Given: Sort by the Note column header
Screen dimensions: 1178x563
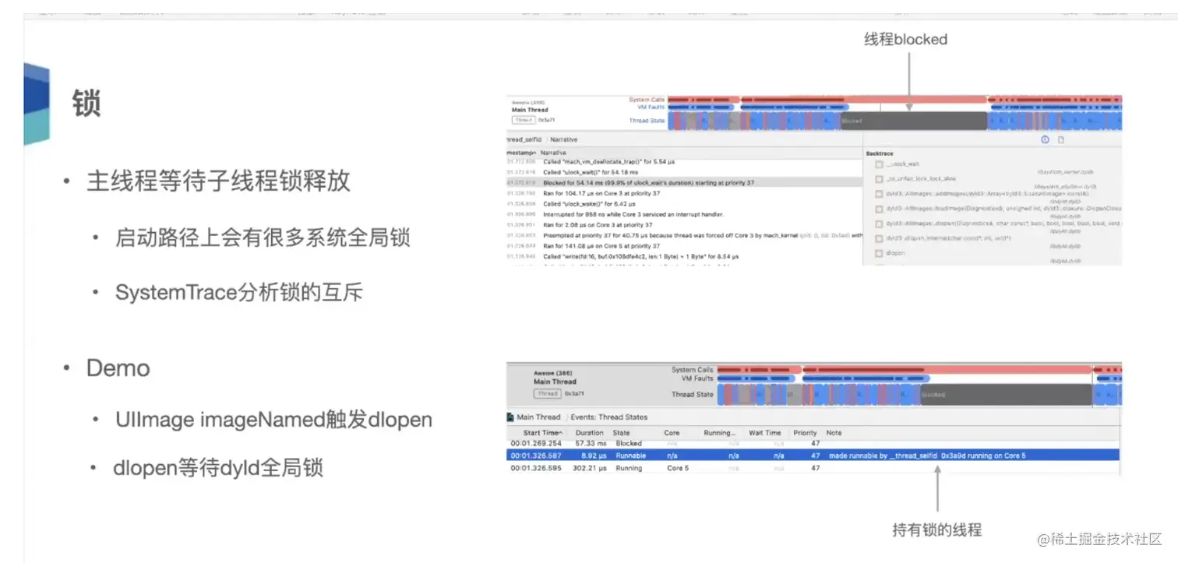Looking at the screenshot, I should pyautogui.click(x=834, y=433).
